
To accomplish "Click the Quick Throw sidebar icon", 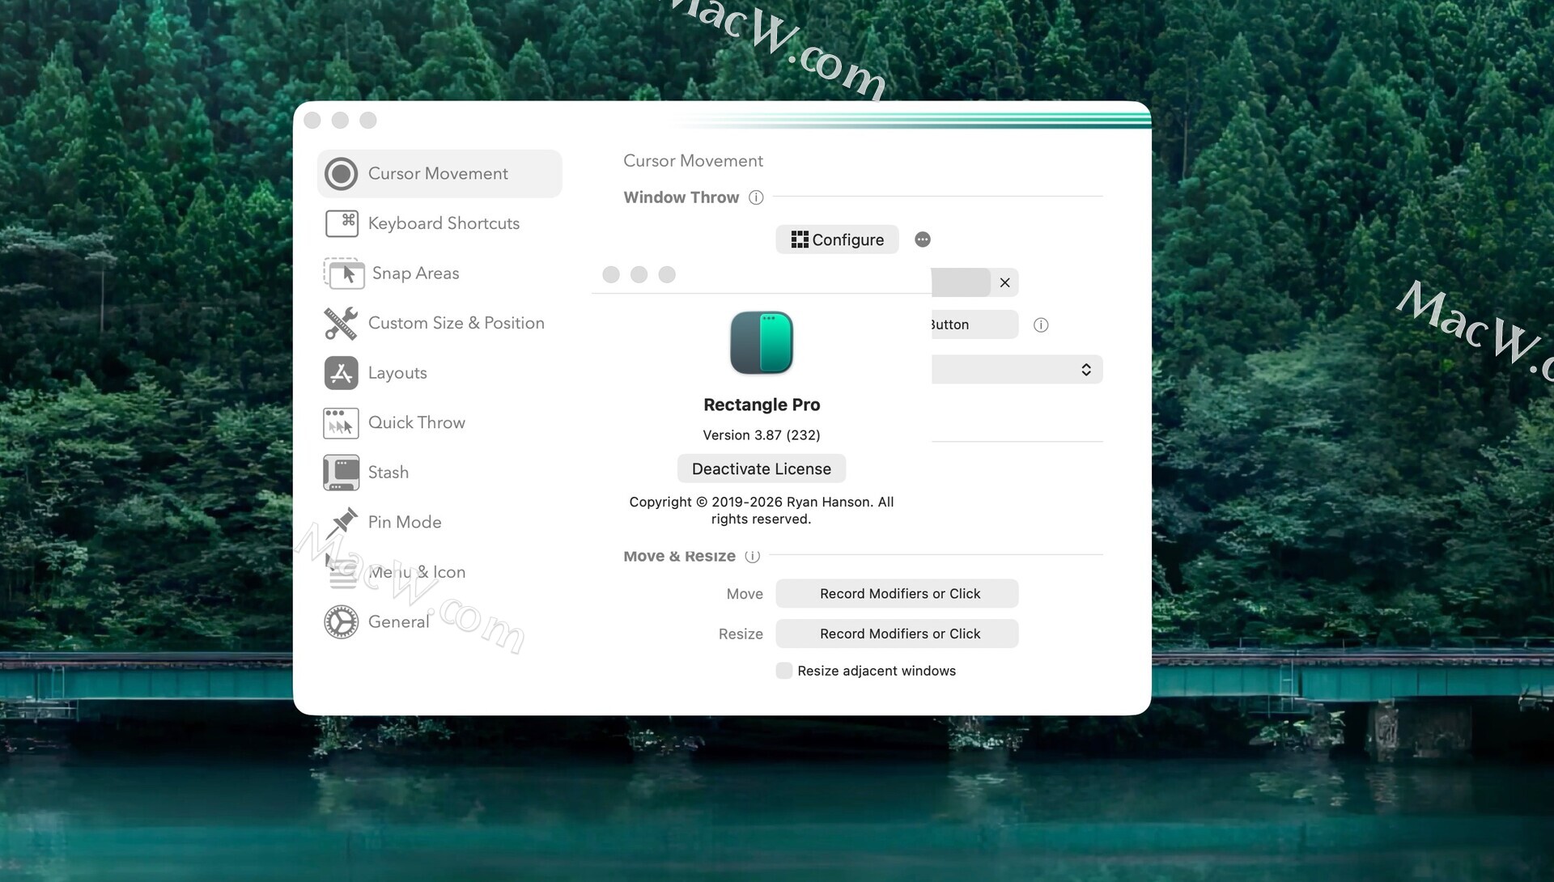I will point(341,423).
